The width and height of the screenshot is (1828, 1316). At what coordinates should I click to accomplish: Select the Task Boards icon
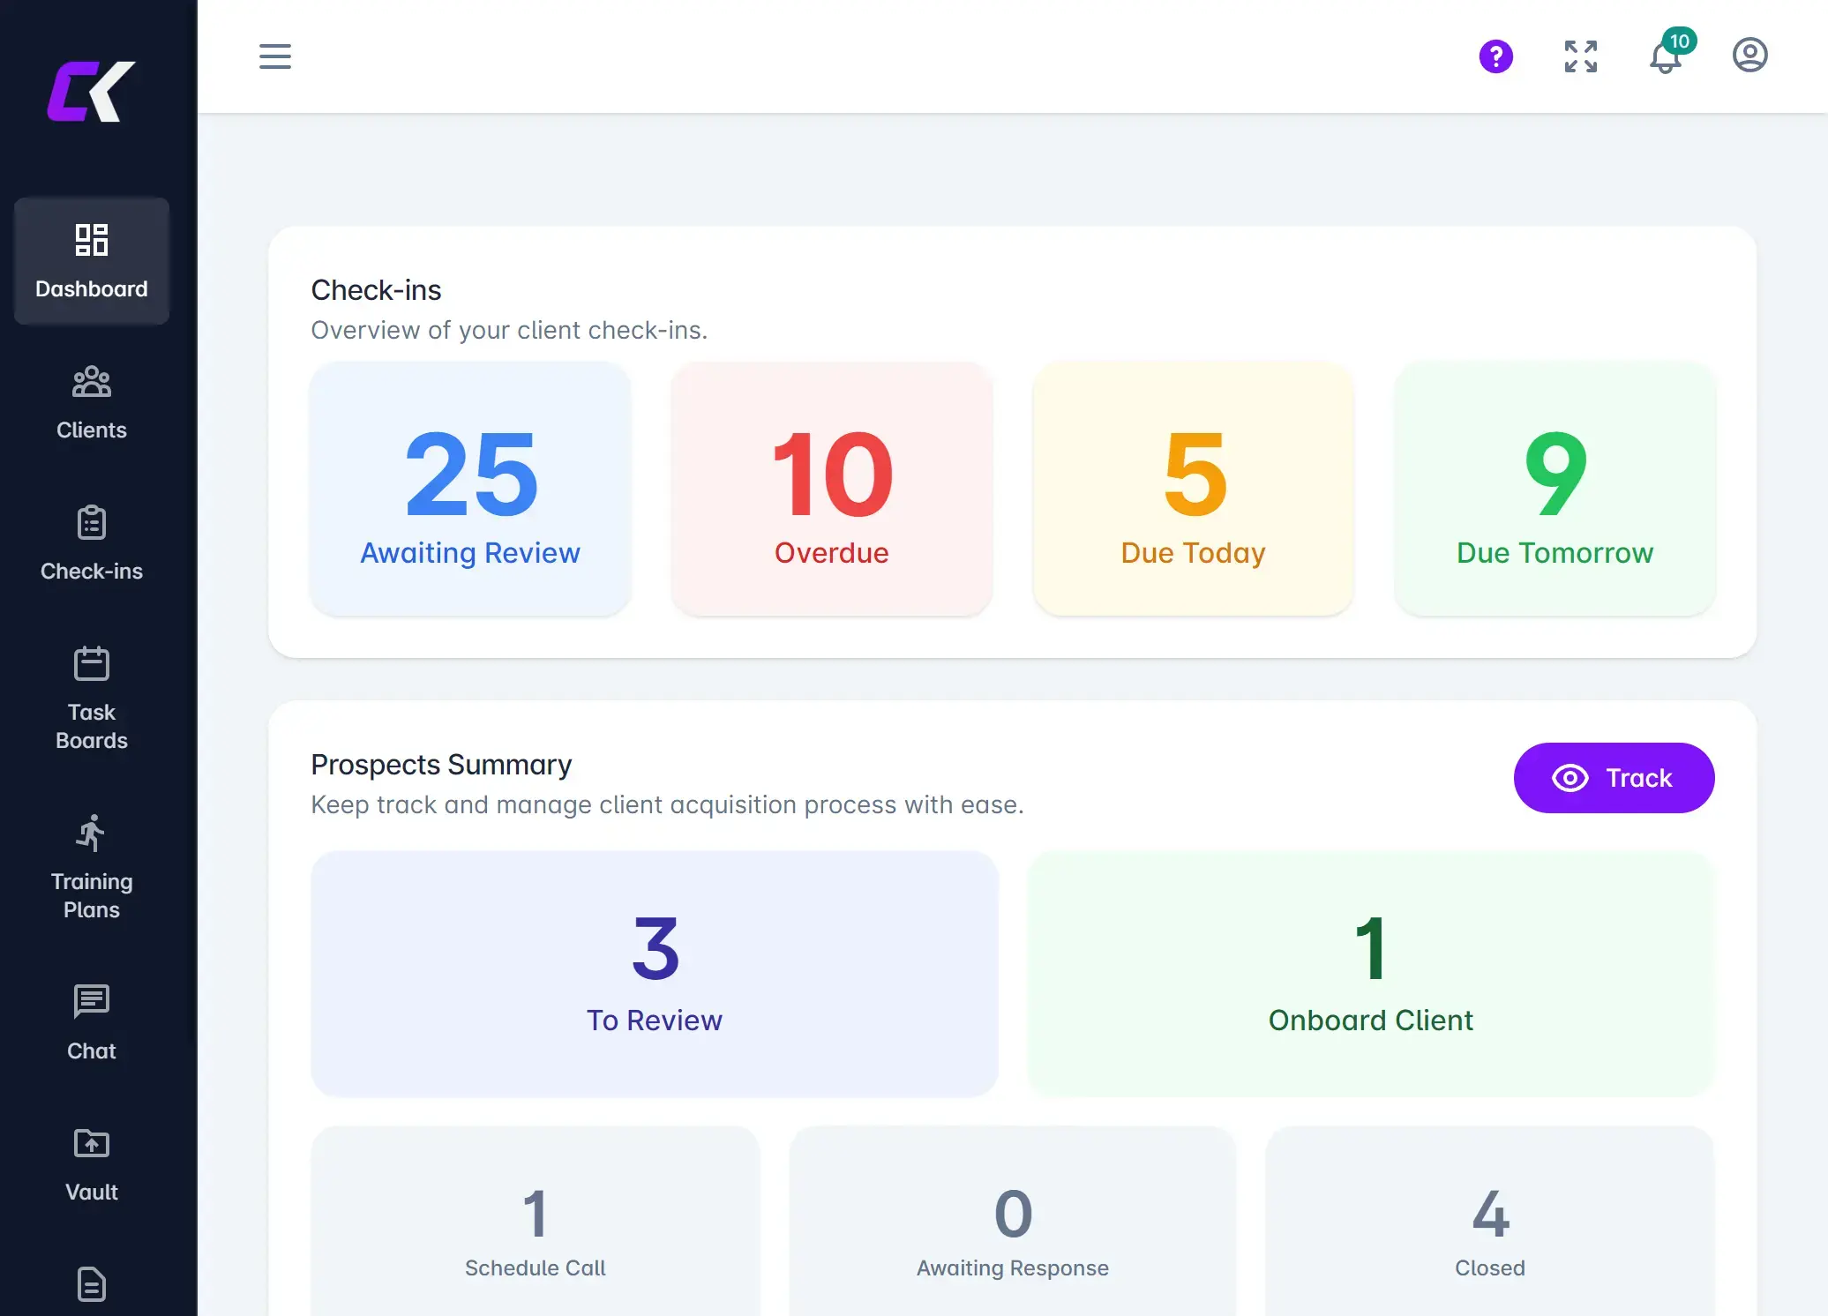91,662
